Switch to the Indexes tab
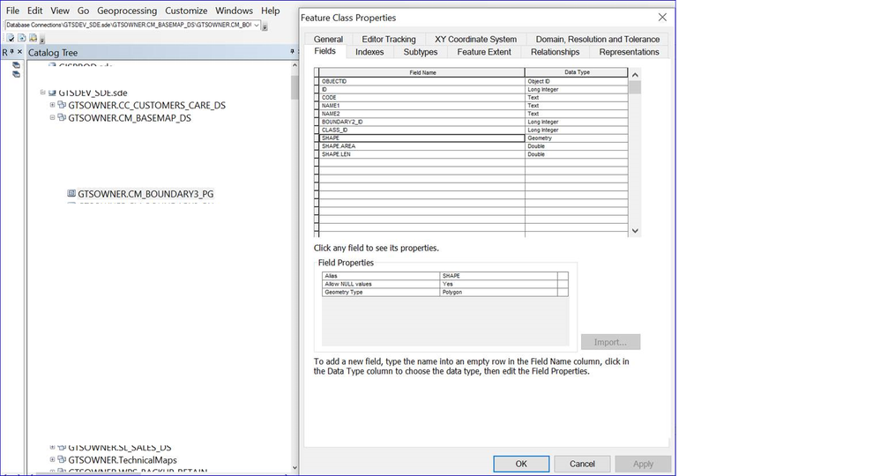The height and width of the screenshot is (476, 880). tap(369, 52)
